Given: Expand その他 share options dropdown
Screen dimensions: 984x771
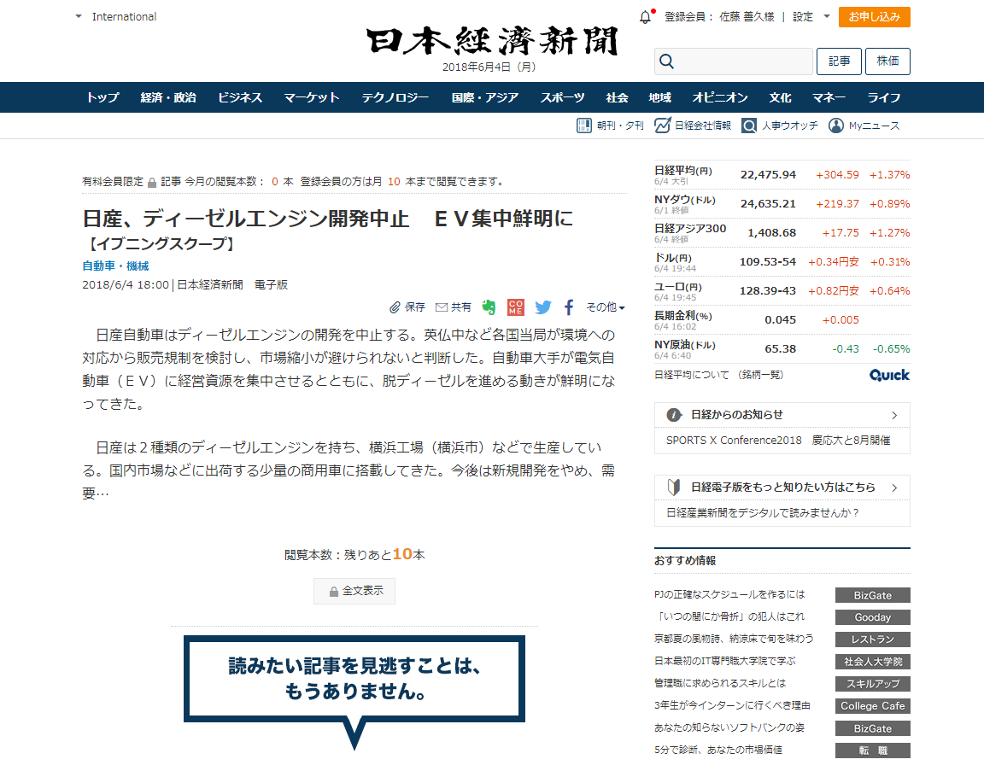Looking at the screenshot, I should pyautogui.click(x=606, y=307).
